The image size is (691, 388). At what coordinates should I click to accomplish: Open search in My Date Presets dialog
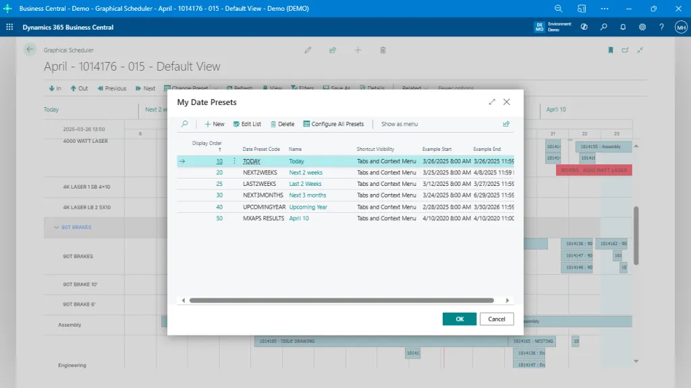pos(184,124)
